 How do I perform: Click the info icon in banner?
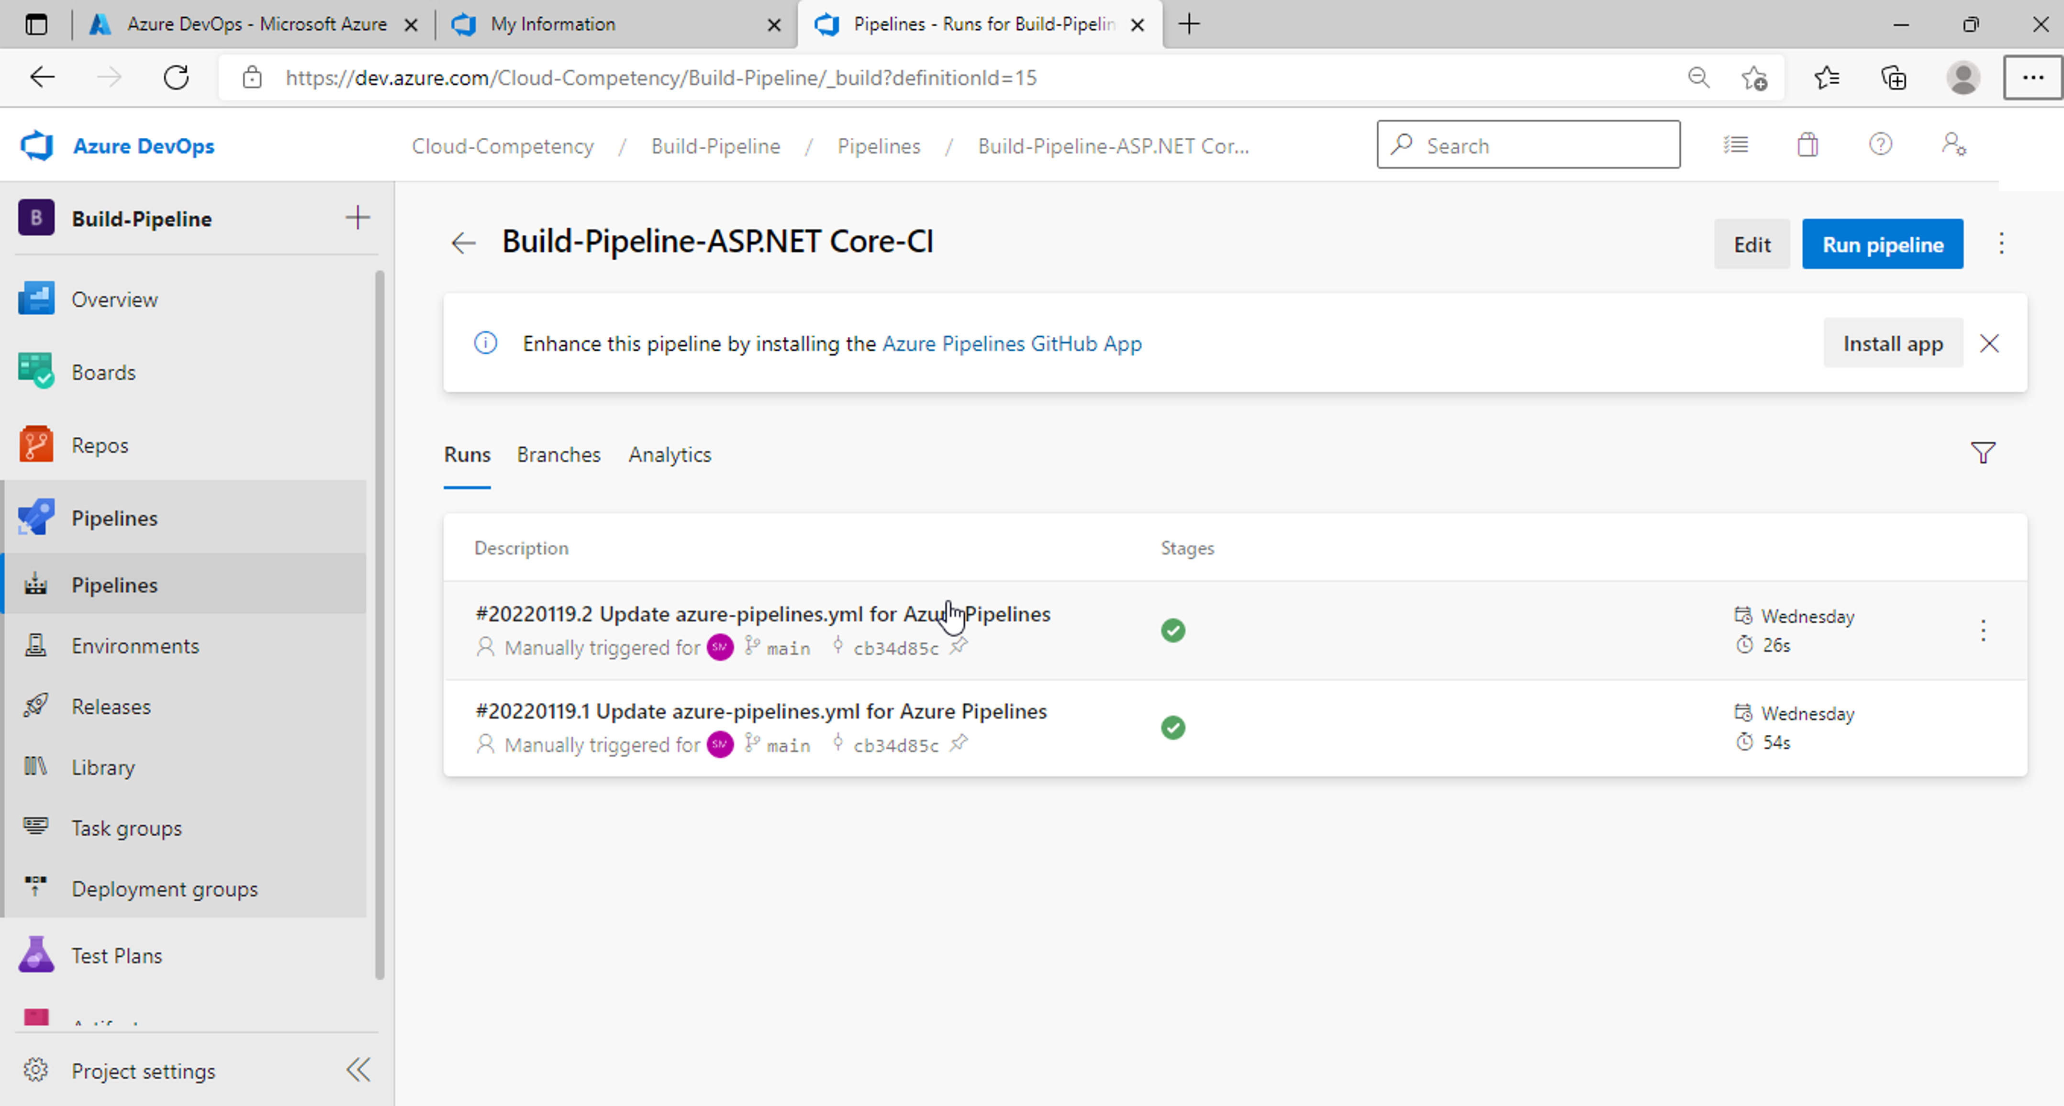(x=486, y=343)
